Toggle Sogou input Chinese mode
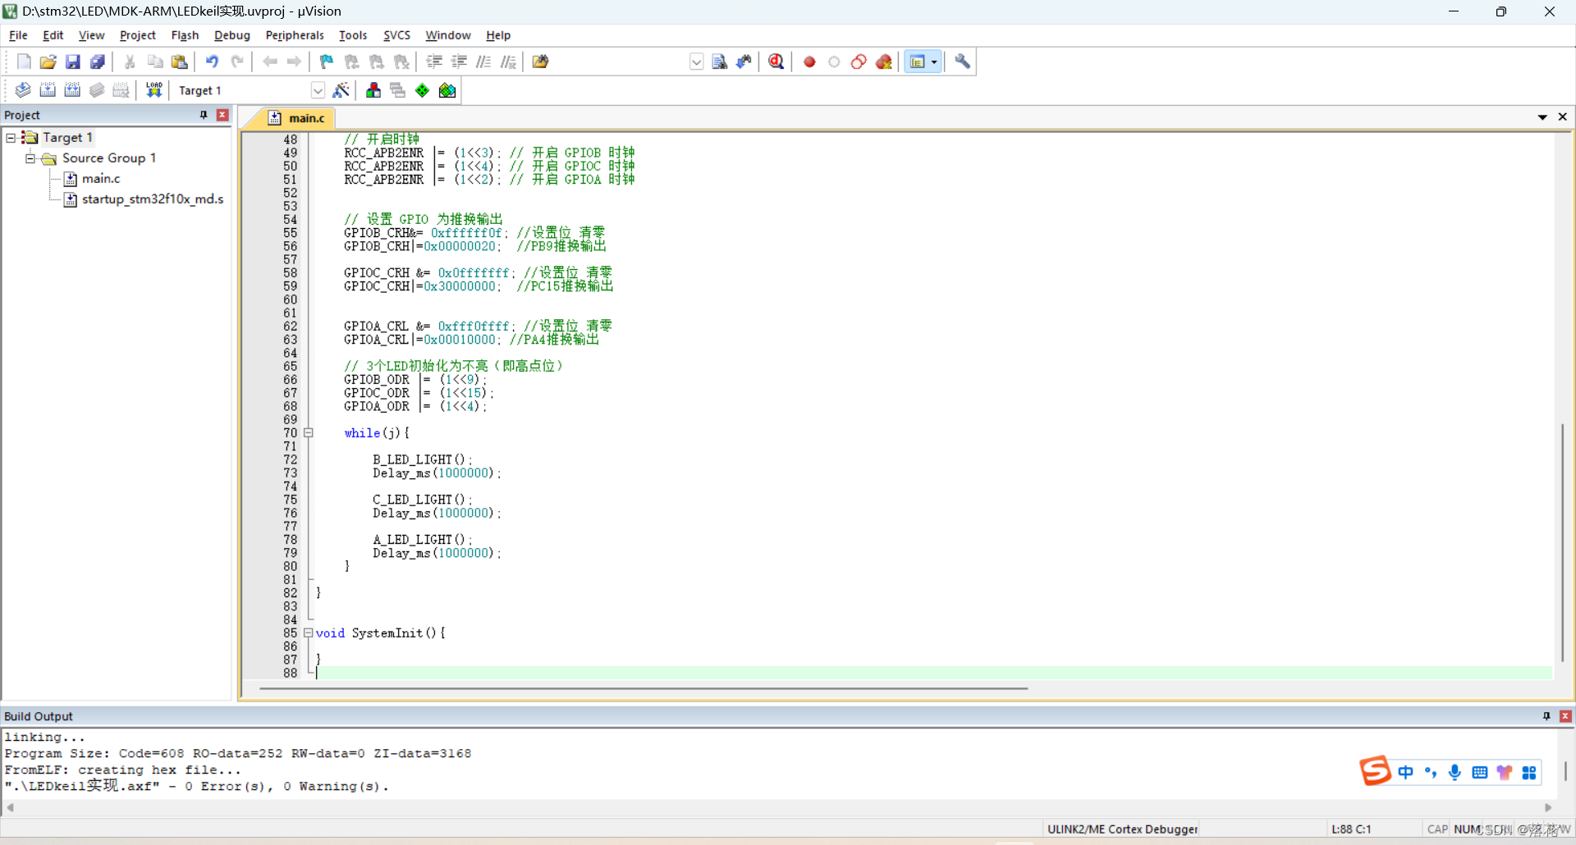Image resolution: width=1576 pixels, height=845 pixels. pos(1405,772)
